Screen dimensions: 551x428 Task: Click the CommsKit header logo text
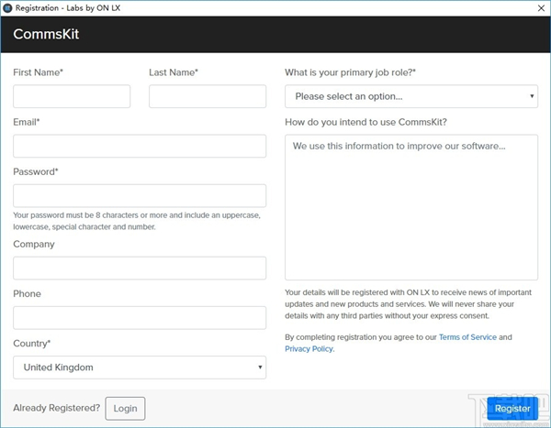(46, 34)
